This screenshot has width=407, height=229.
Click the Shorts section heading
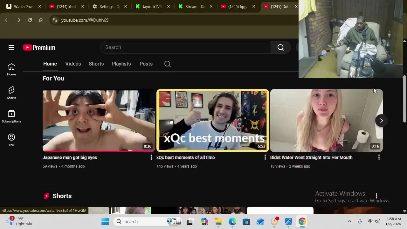[x=62, y=196]
